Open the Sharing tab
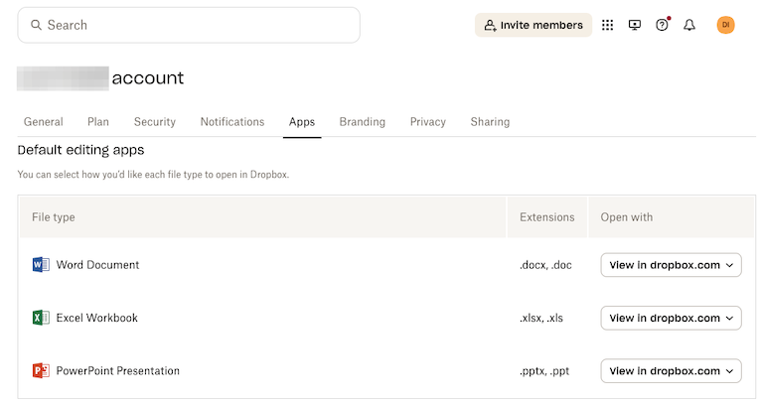This screenshot has width=760, height=405. point(490,122)
